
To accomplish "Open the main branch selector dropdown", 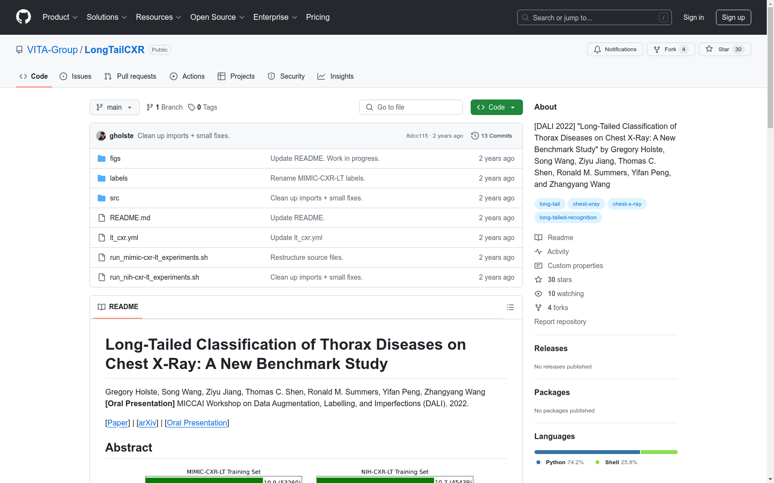I will [x=115, y=107].
